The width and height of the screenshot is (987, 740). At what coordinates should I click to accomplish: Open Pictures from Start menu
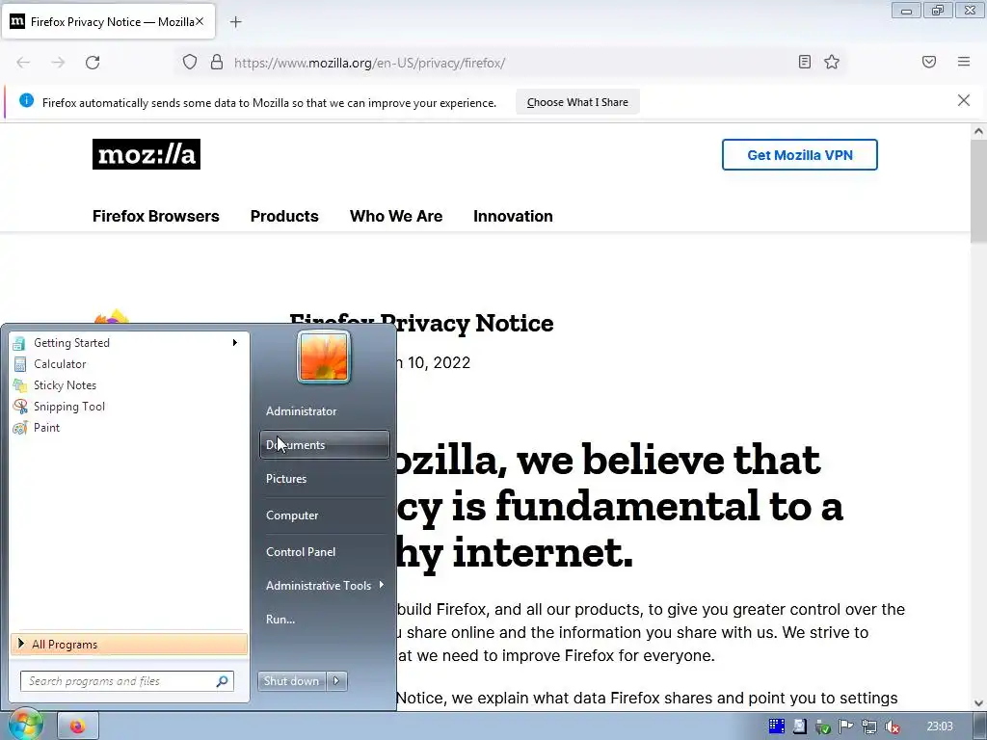[325, 479]
